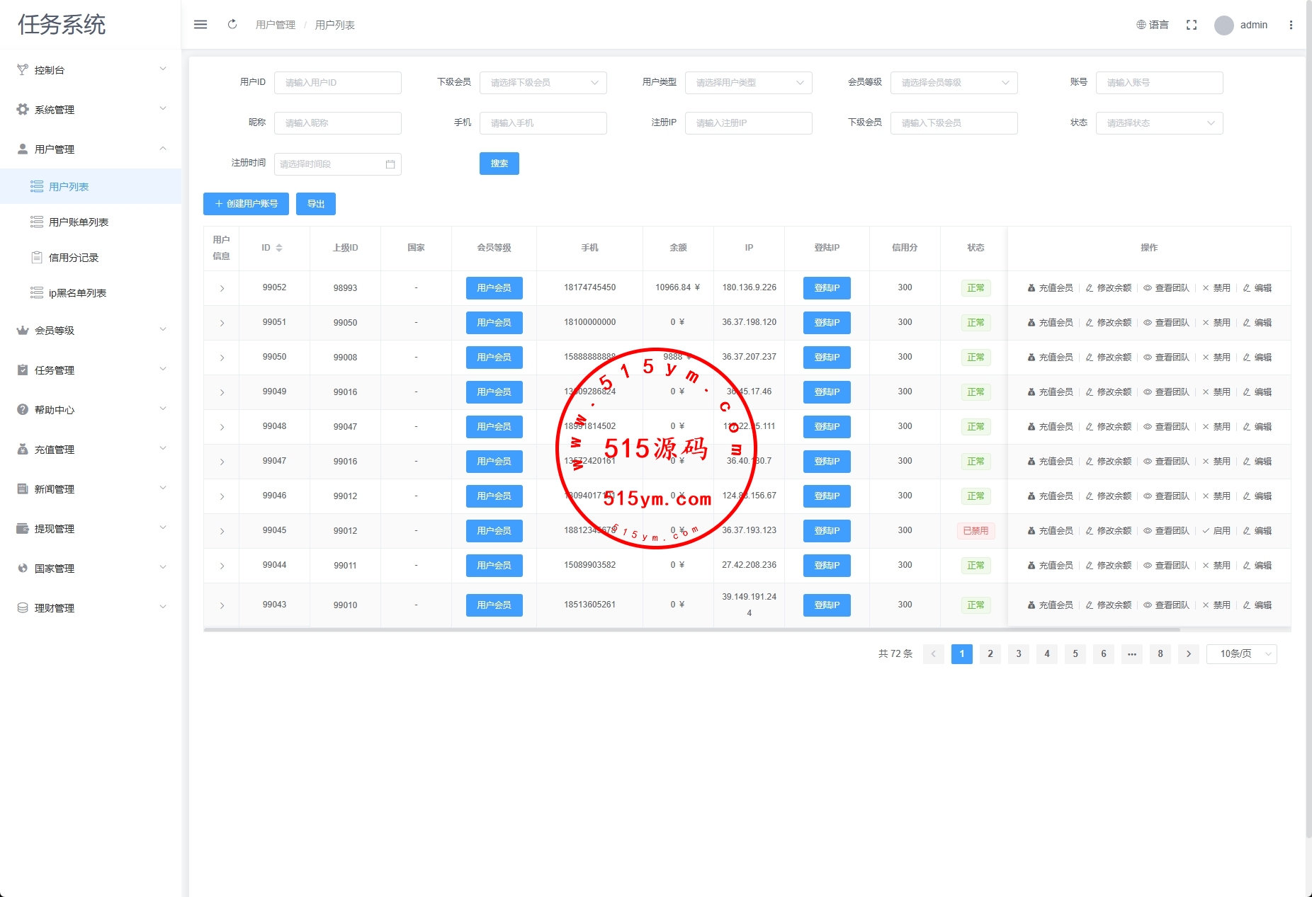Click the 搜索 search button
Viewport: 1312px width, 897px height.
click(499, 164)
